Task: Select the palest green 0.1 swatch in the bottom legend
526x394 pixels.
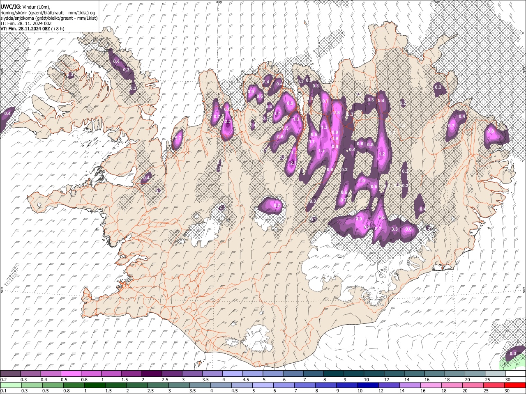Action: pos(11,385)
